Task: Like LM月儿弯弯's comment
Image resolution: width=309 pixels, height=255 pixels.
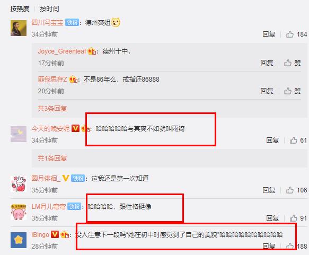Action: (294, 218)
